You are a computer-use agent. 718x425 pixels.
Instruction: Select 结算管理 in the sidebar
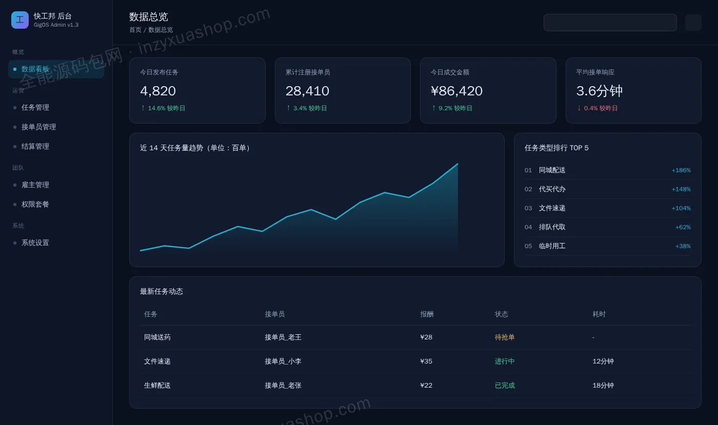[56, 147]
